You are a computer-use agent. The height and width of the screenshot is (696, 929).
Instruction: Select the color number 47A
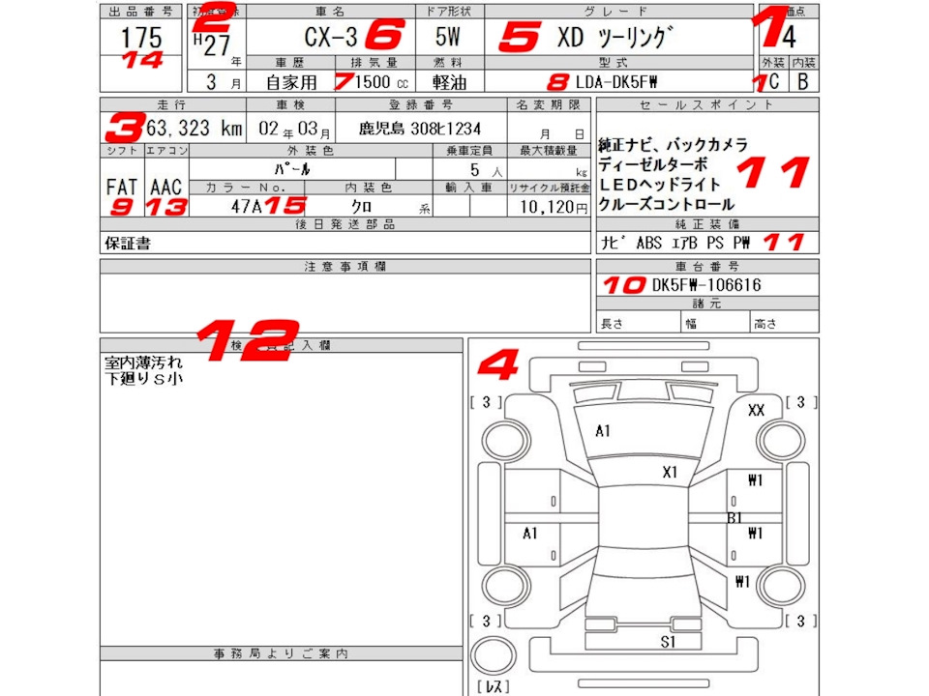247,206
